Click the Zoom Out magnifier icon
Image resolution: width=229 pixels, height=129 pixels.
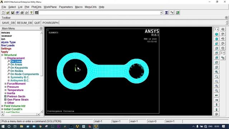[216, 91]
